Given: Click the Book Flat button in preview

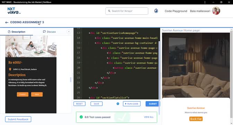Looking at the screenshot, I should [x=196, y=119].
